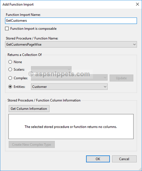Click the Create New Complex Type button

[32, 144]
